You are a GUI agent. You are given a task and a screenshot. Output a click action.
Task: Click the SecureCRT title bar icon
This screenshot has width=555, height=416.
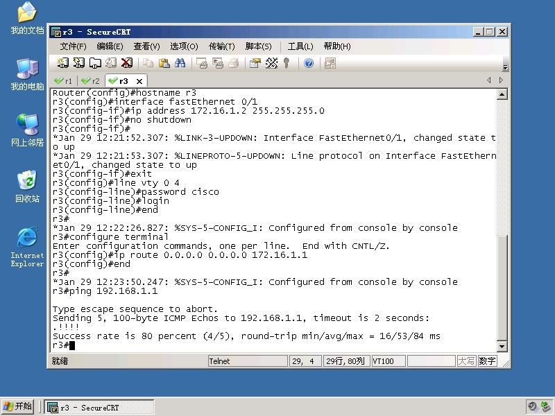click(56, 32)
